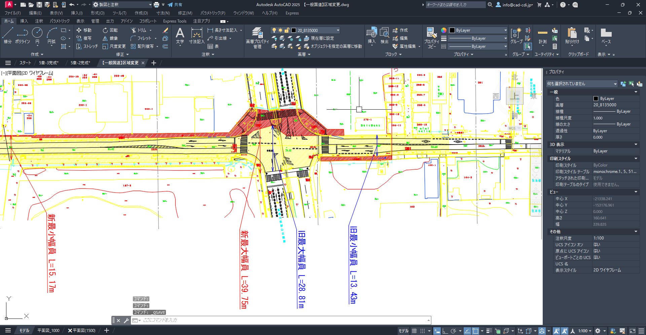646x335 pixels.
Task: Collapse the 印刷スタイル section in properties
Action: (x=636, y=158)
